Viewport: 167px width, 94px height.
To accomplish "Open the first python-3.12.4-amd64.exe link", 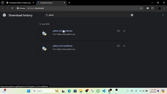I will point(63,31).
